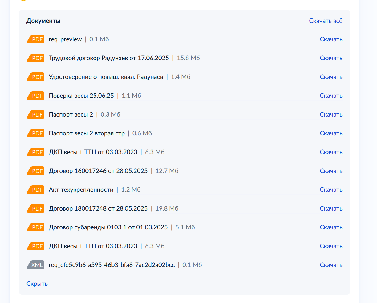Click PDF icon for Паспорт весы 2 вторая стр
This screenshot has height=303, width=377.
[x=35, y=133]
